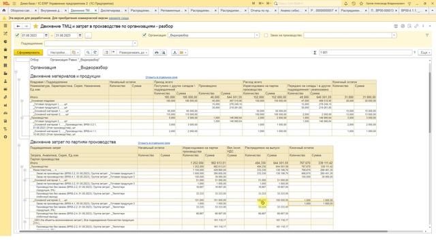Screen dimensions: 436x245
Task: Open the shopping cart section in sidebar
Action: point(5,57)
